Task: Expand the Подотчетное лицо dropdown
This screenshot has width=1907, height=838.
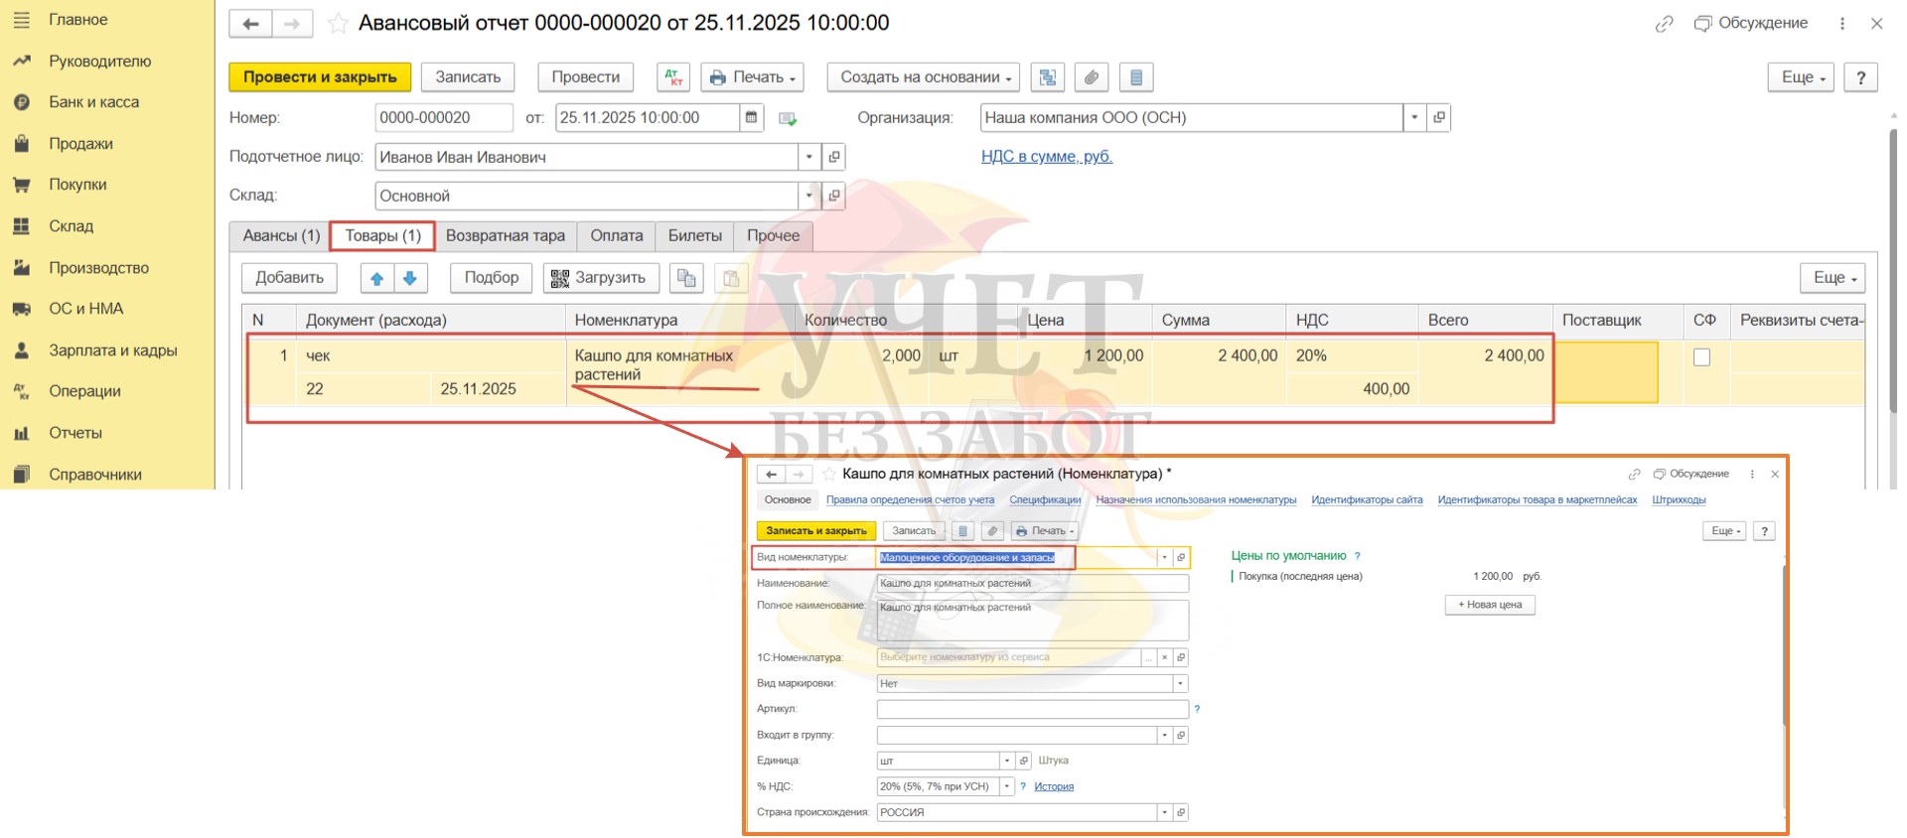Action: point(809,157)
